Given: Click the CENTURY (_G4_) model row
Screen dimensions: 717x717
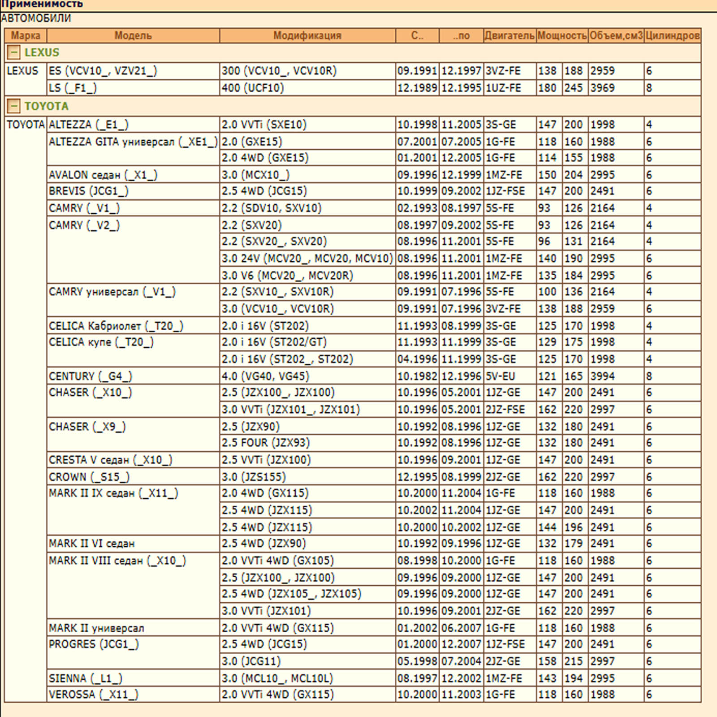Looking at the screenshot, I should coord(91,376).
